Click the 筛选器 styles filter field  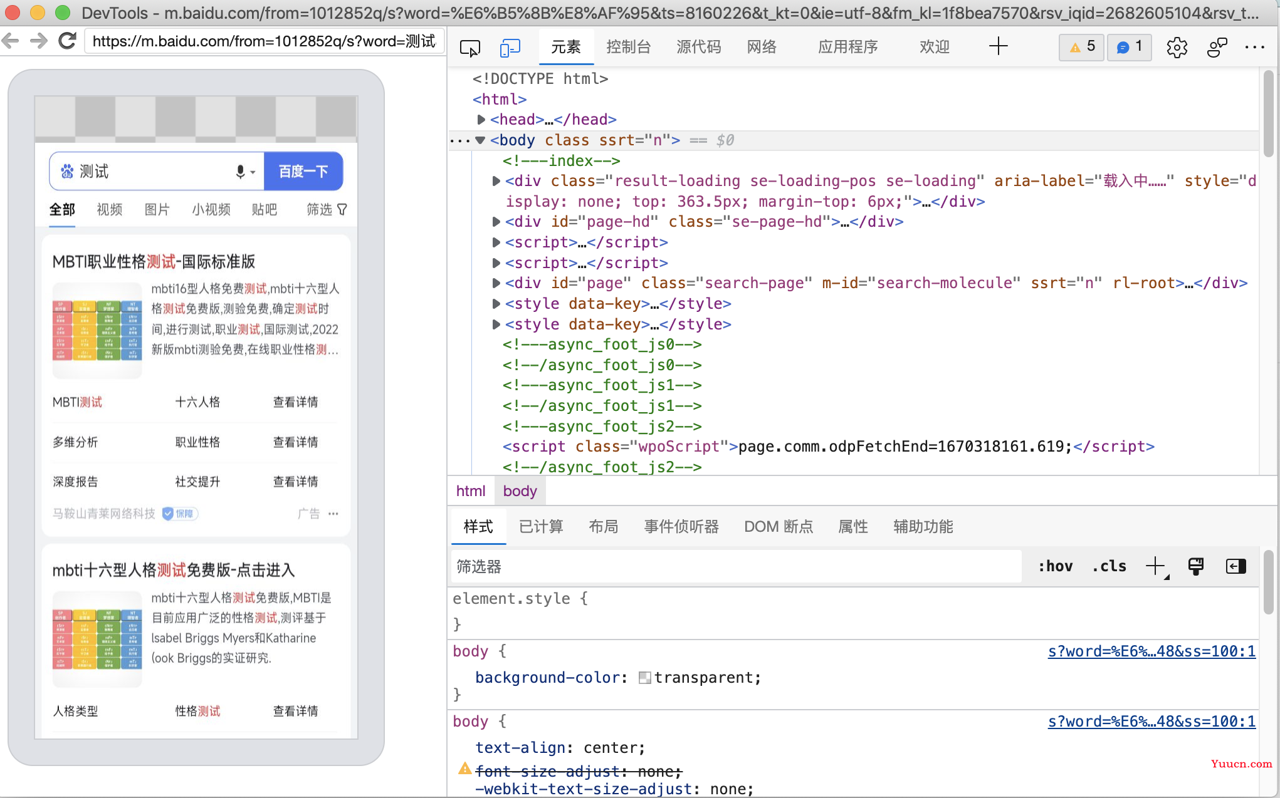pos(736,566)
